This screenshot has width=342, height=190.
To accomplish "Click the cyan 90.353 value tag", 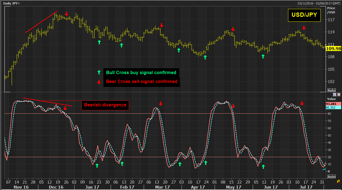I will pos(331,107).
